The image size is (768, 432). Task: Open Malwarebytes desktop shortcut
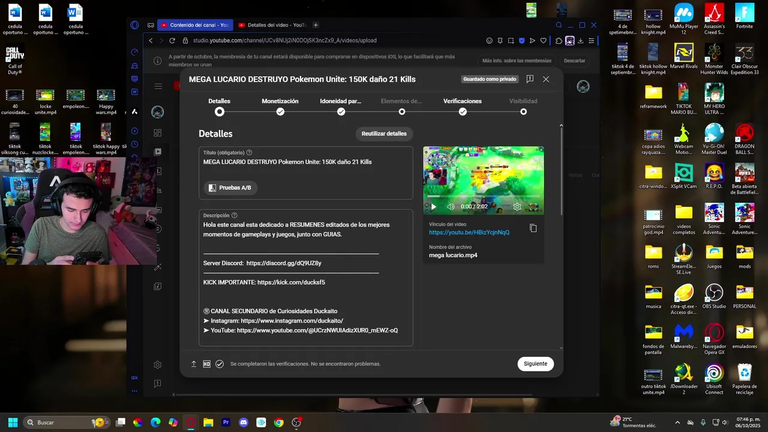(x=683, y=337)
